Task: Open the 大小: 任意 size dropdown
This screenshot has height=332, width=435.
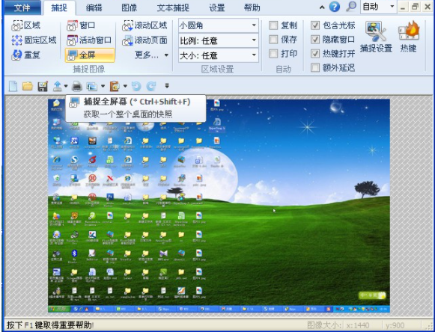Action: (x=219, y=55)
